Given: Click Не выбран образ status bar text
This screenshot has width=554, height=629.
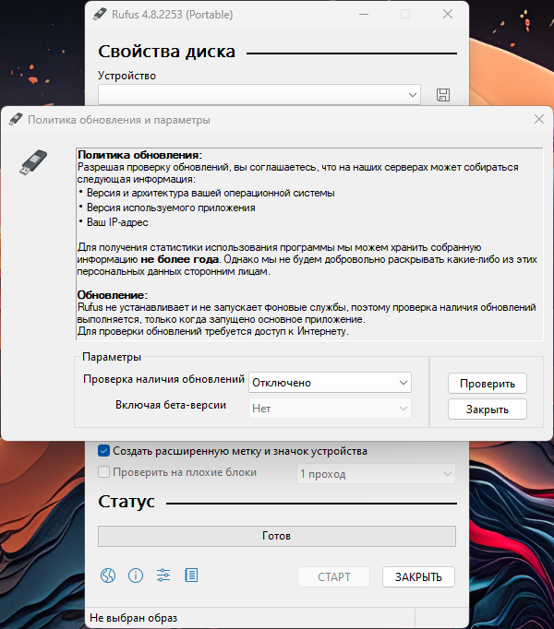Looking at the screenshot, I should coord(133,618).
